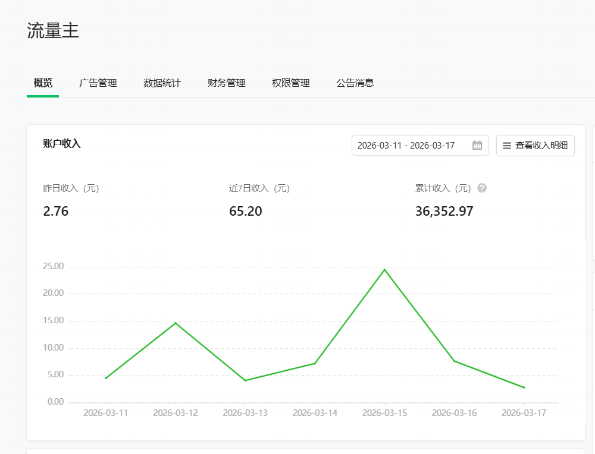
Task: Click the chart data point for 2026-03-11
Action: (107, 377)
